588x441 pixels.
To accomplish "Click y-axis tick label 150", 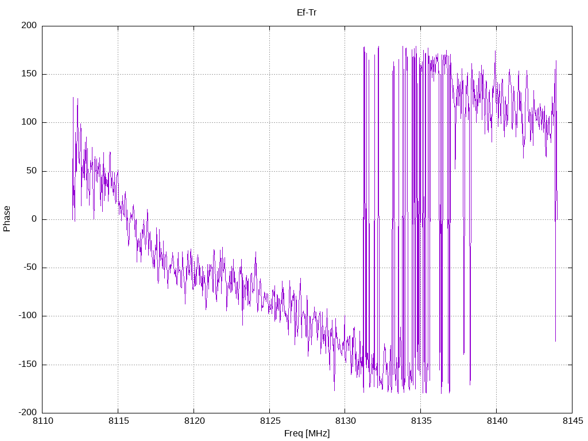I will (29, 74).
